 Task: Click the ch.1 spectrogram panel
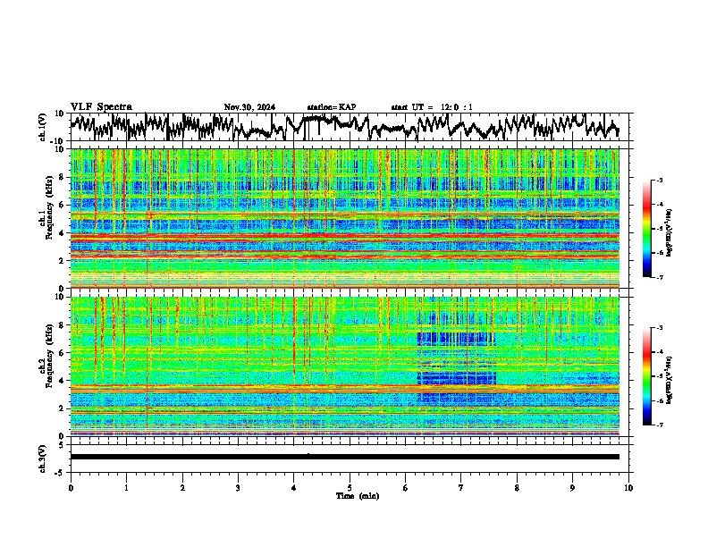pyautogui.click(x=344, y=218)
